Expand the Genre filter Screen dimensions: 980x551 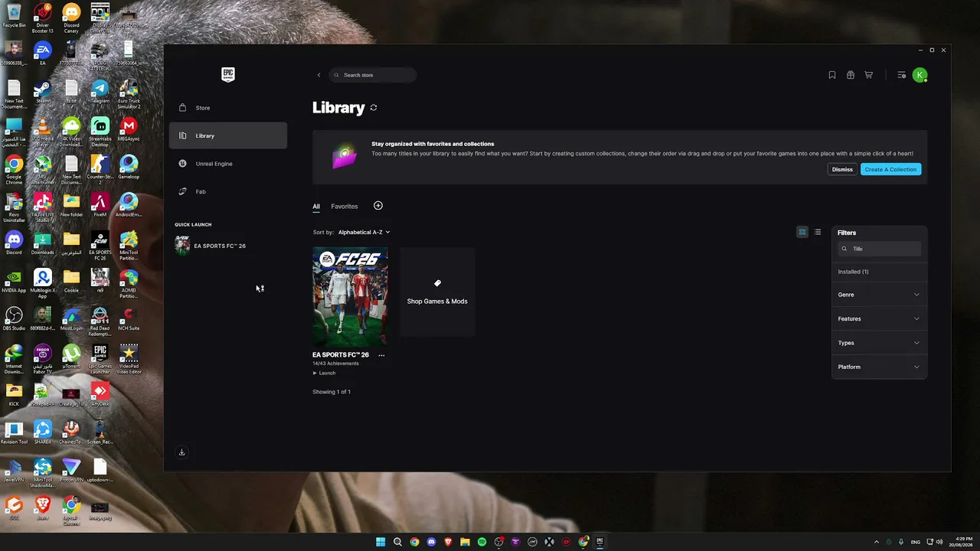pyautogui.click(x=879, y=295)
